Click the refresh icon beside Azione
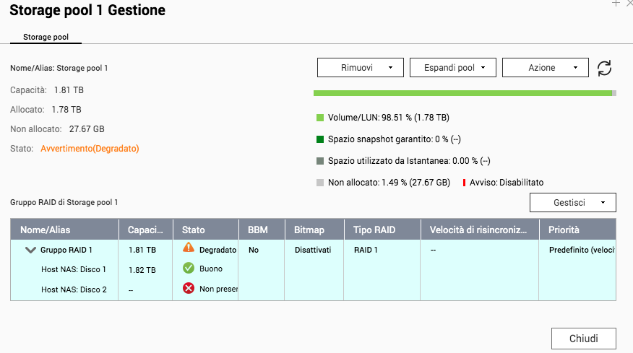 (605, 68)
